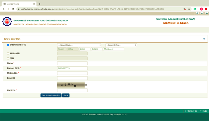Viewport: 209px width, 121px height.
Task: Click the Est Ext input field
Action: point(97,49)
